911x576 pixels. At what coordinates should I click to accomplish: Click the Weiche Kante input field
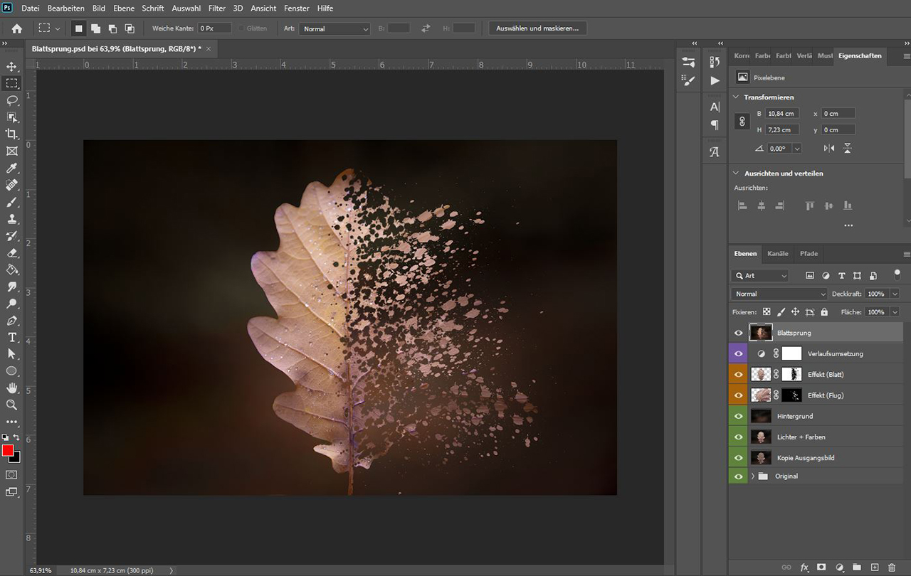click(x=214, y=28)
